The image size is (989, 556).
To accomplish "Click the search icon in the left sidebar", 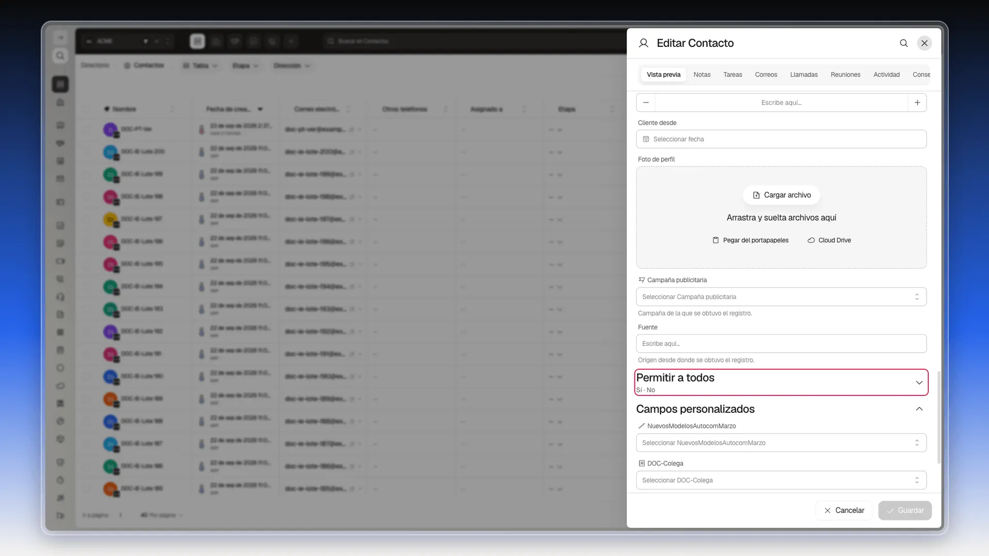I will tap(60, 56).
